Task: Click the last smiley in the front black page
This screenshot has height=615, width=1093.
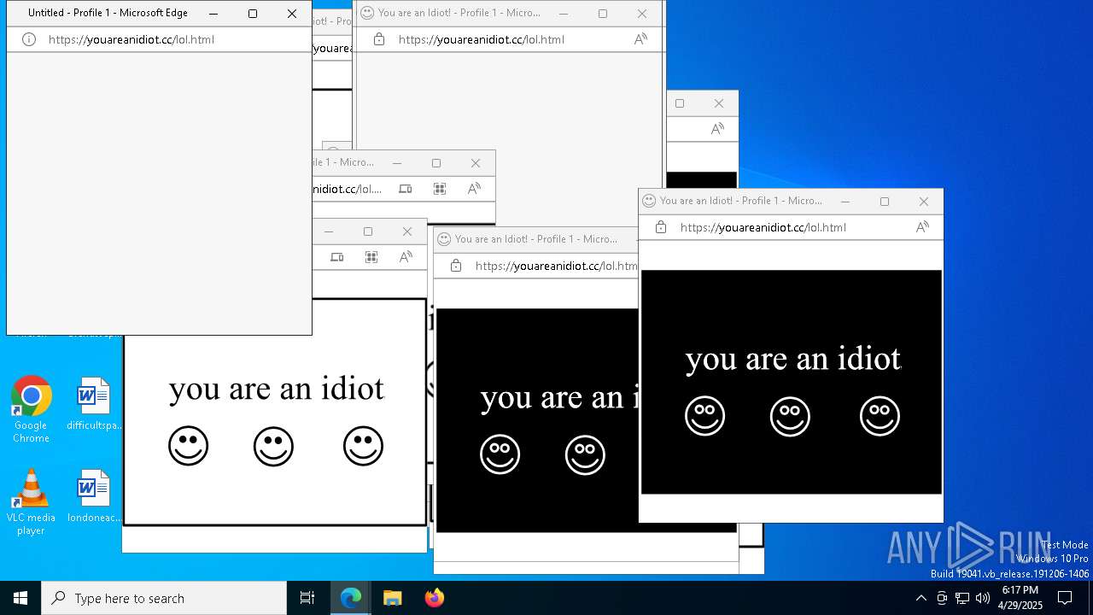Action: click(880, 416)
